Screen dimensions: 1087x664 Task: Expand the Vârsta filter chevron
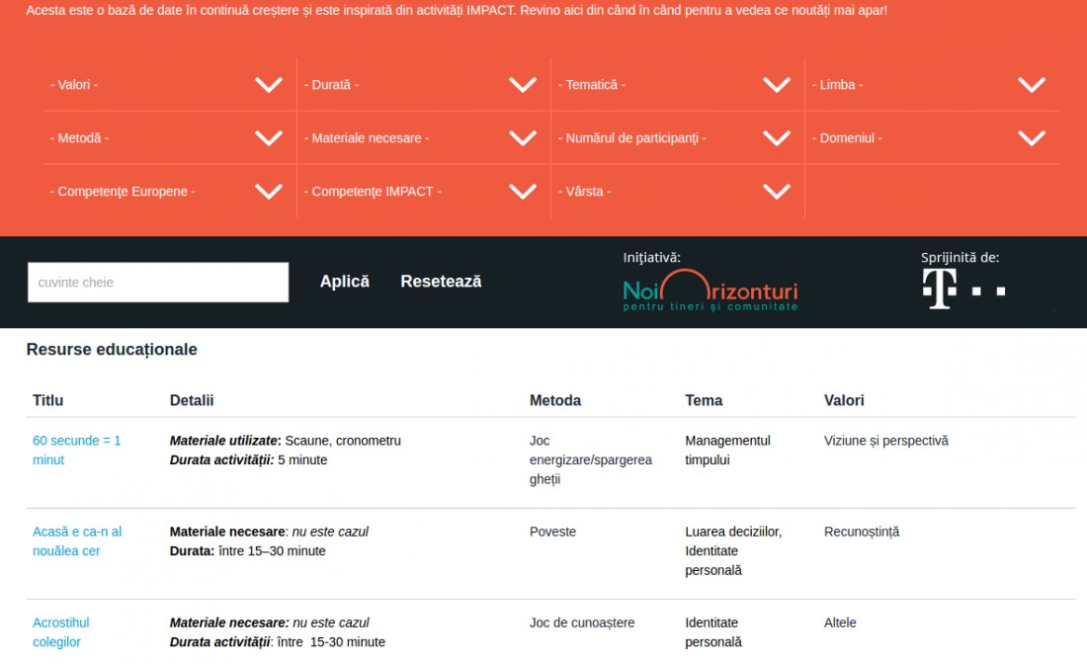coord(777,192)
